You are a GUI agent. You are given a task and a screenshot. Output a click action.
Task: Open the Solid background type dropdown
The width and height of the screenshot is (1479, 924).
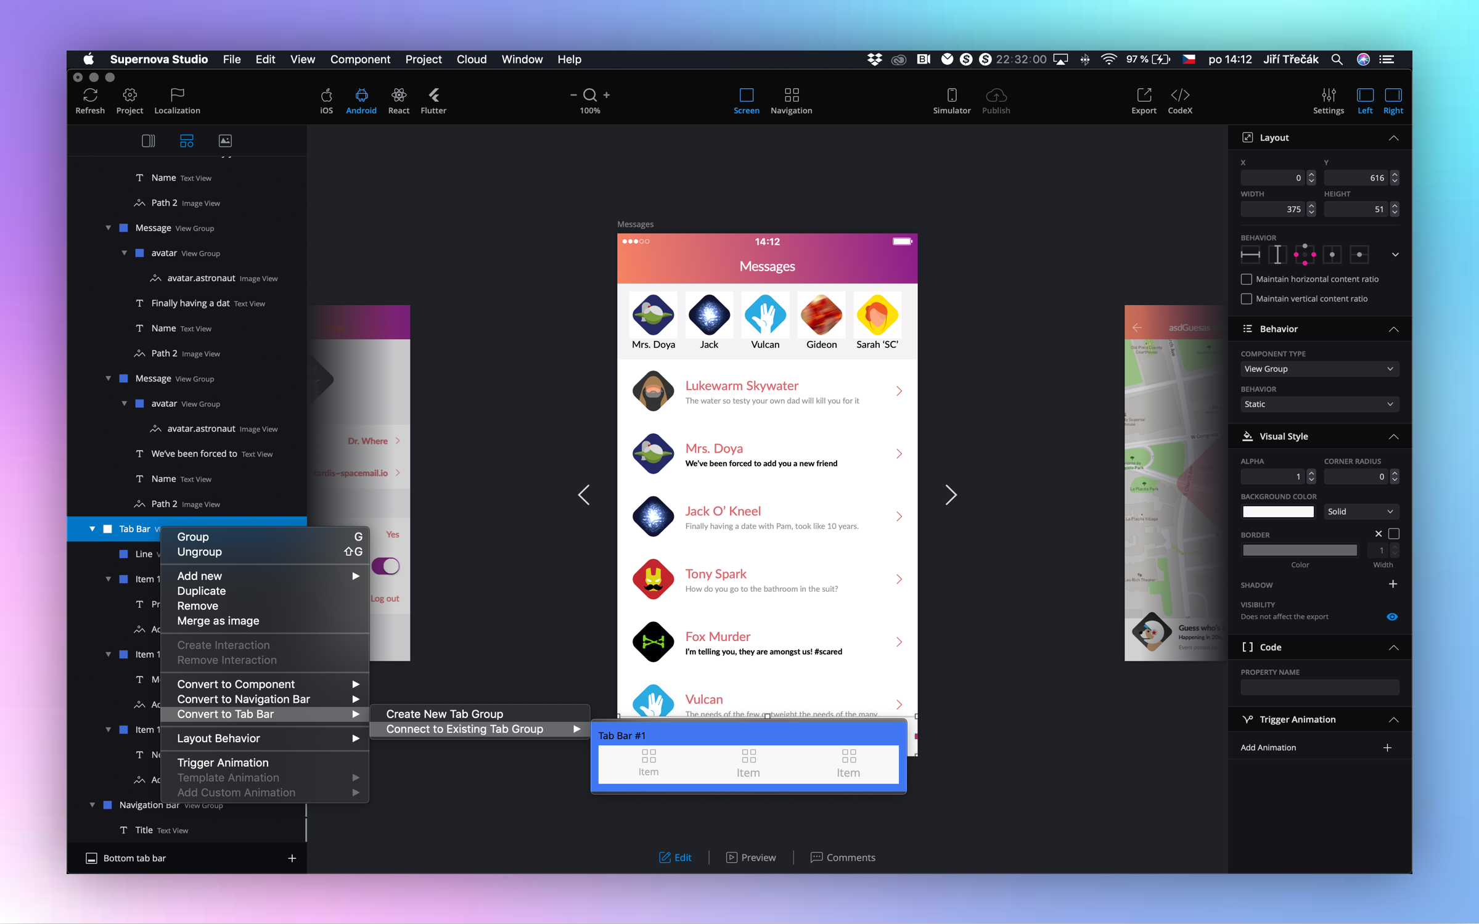click(1361, 512)
